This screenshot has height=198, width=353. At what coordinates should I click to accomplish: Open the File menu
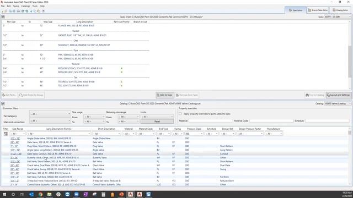point(3,6)
